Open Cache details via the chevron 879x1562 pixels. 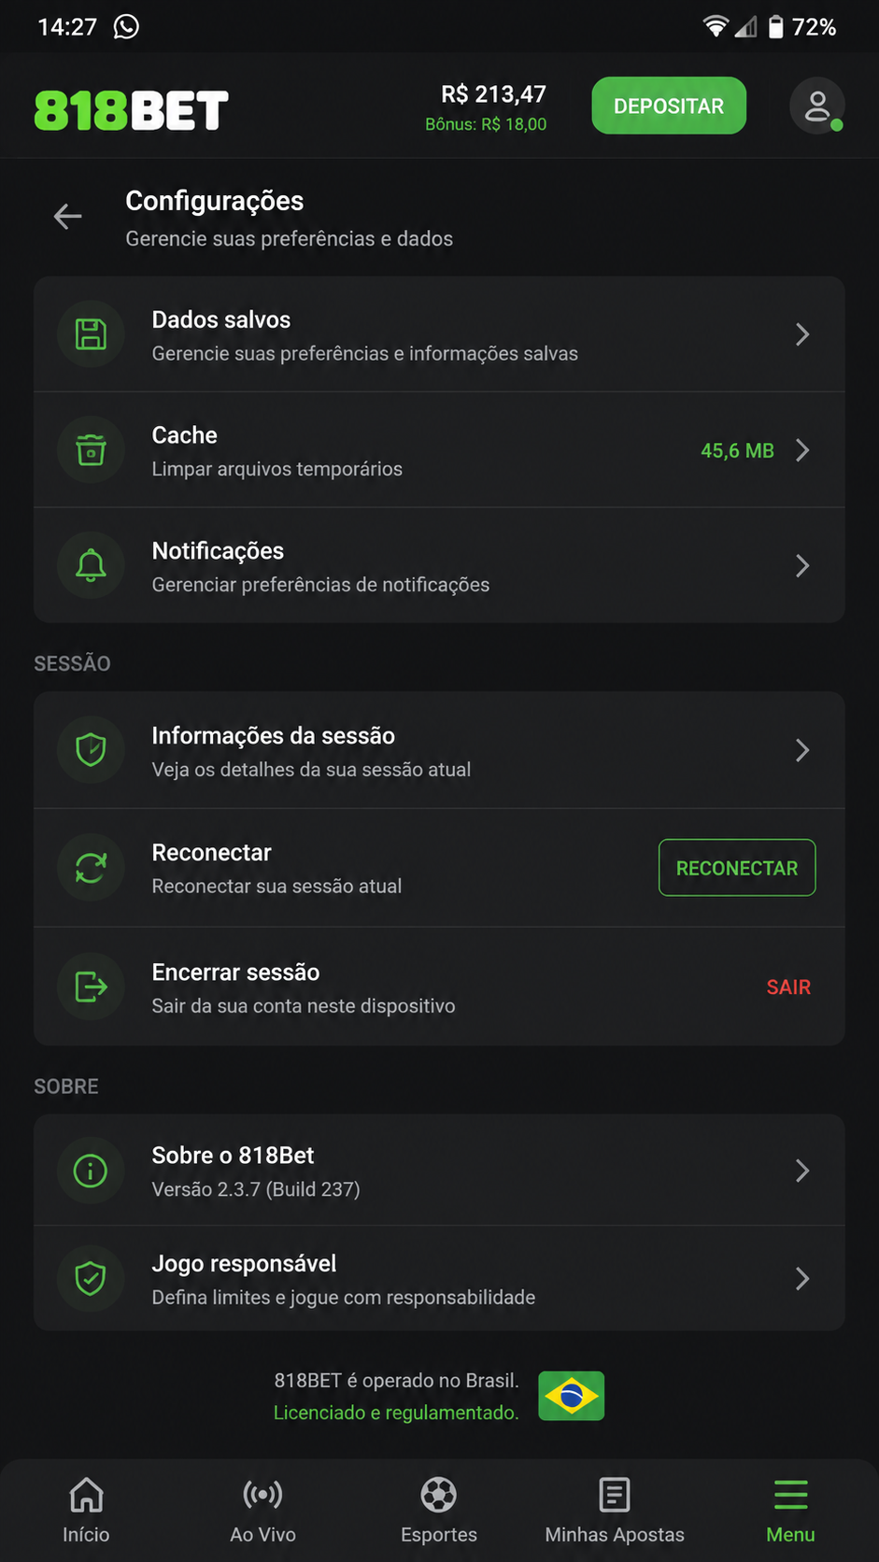(x=802, y=450)
